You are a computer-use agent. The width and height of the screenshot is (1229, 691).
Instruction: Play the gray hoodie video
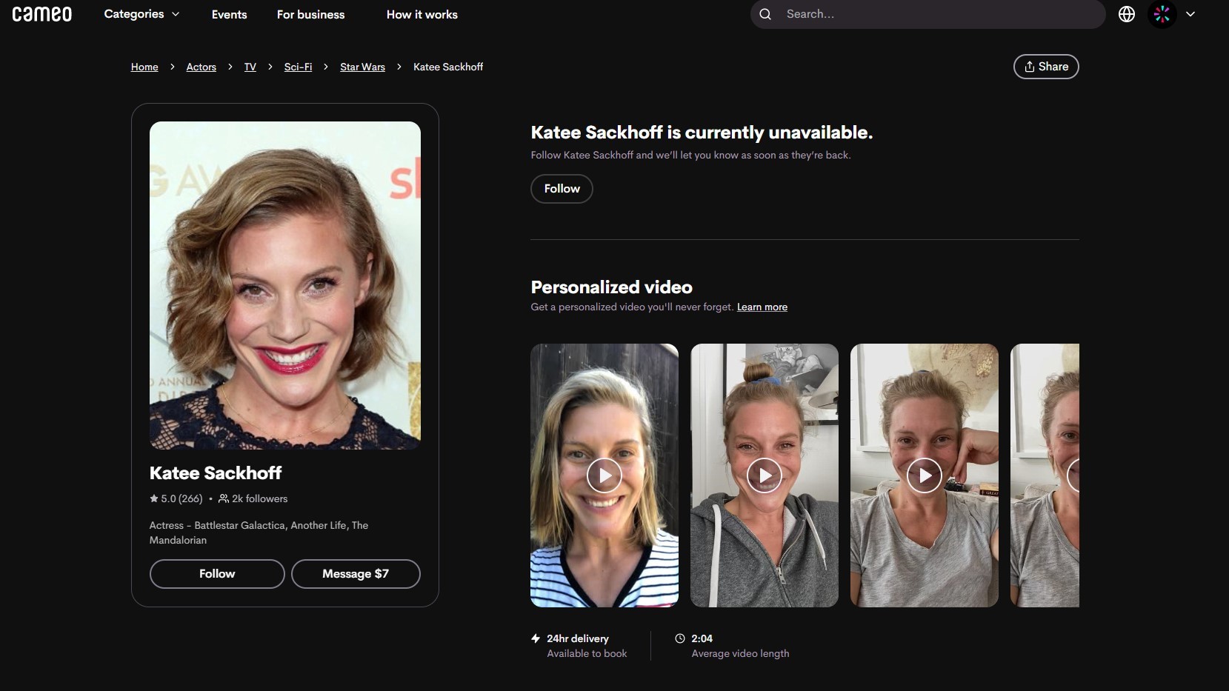point(765,475)
